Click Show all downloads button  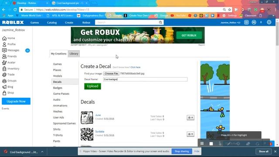263,151
